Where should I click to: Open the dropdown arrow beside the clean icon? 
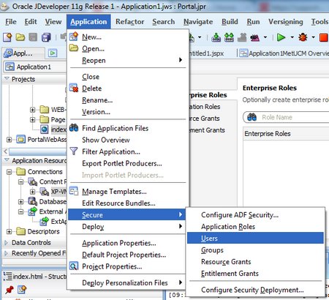click(265, 37)
